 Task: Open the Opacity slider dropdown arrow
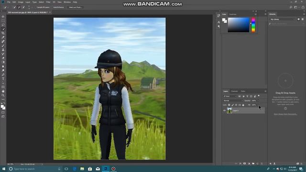point(258,101)
